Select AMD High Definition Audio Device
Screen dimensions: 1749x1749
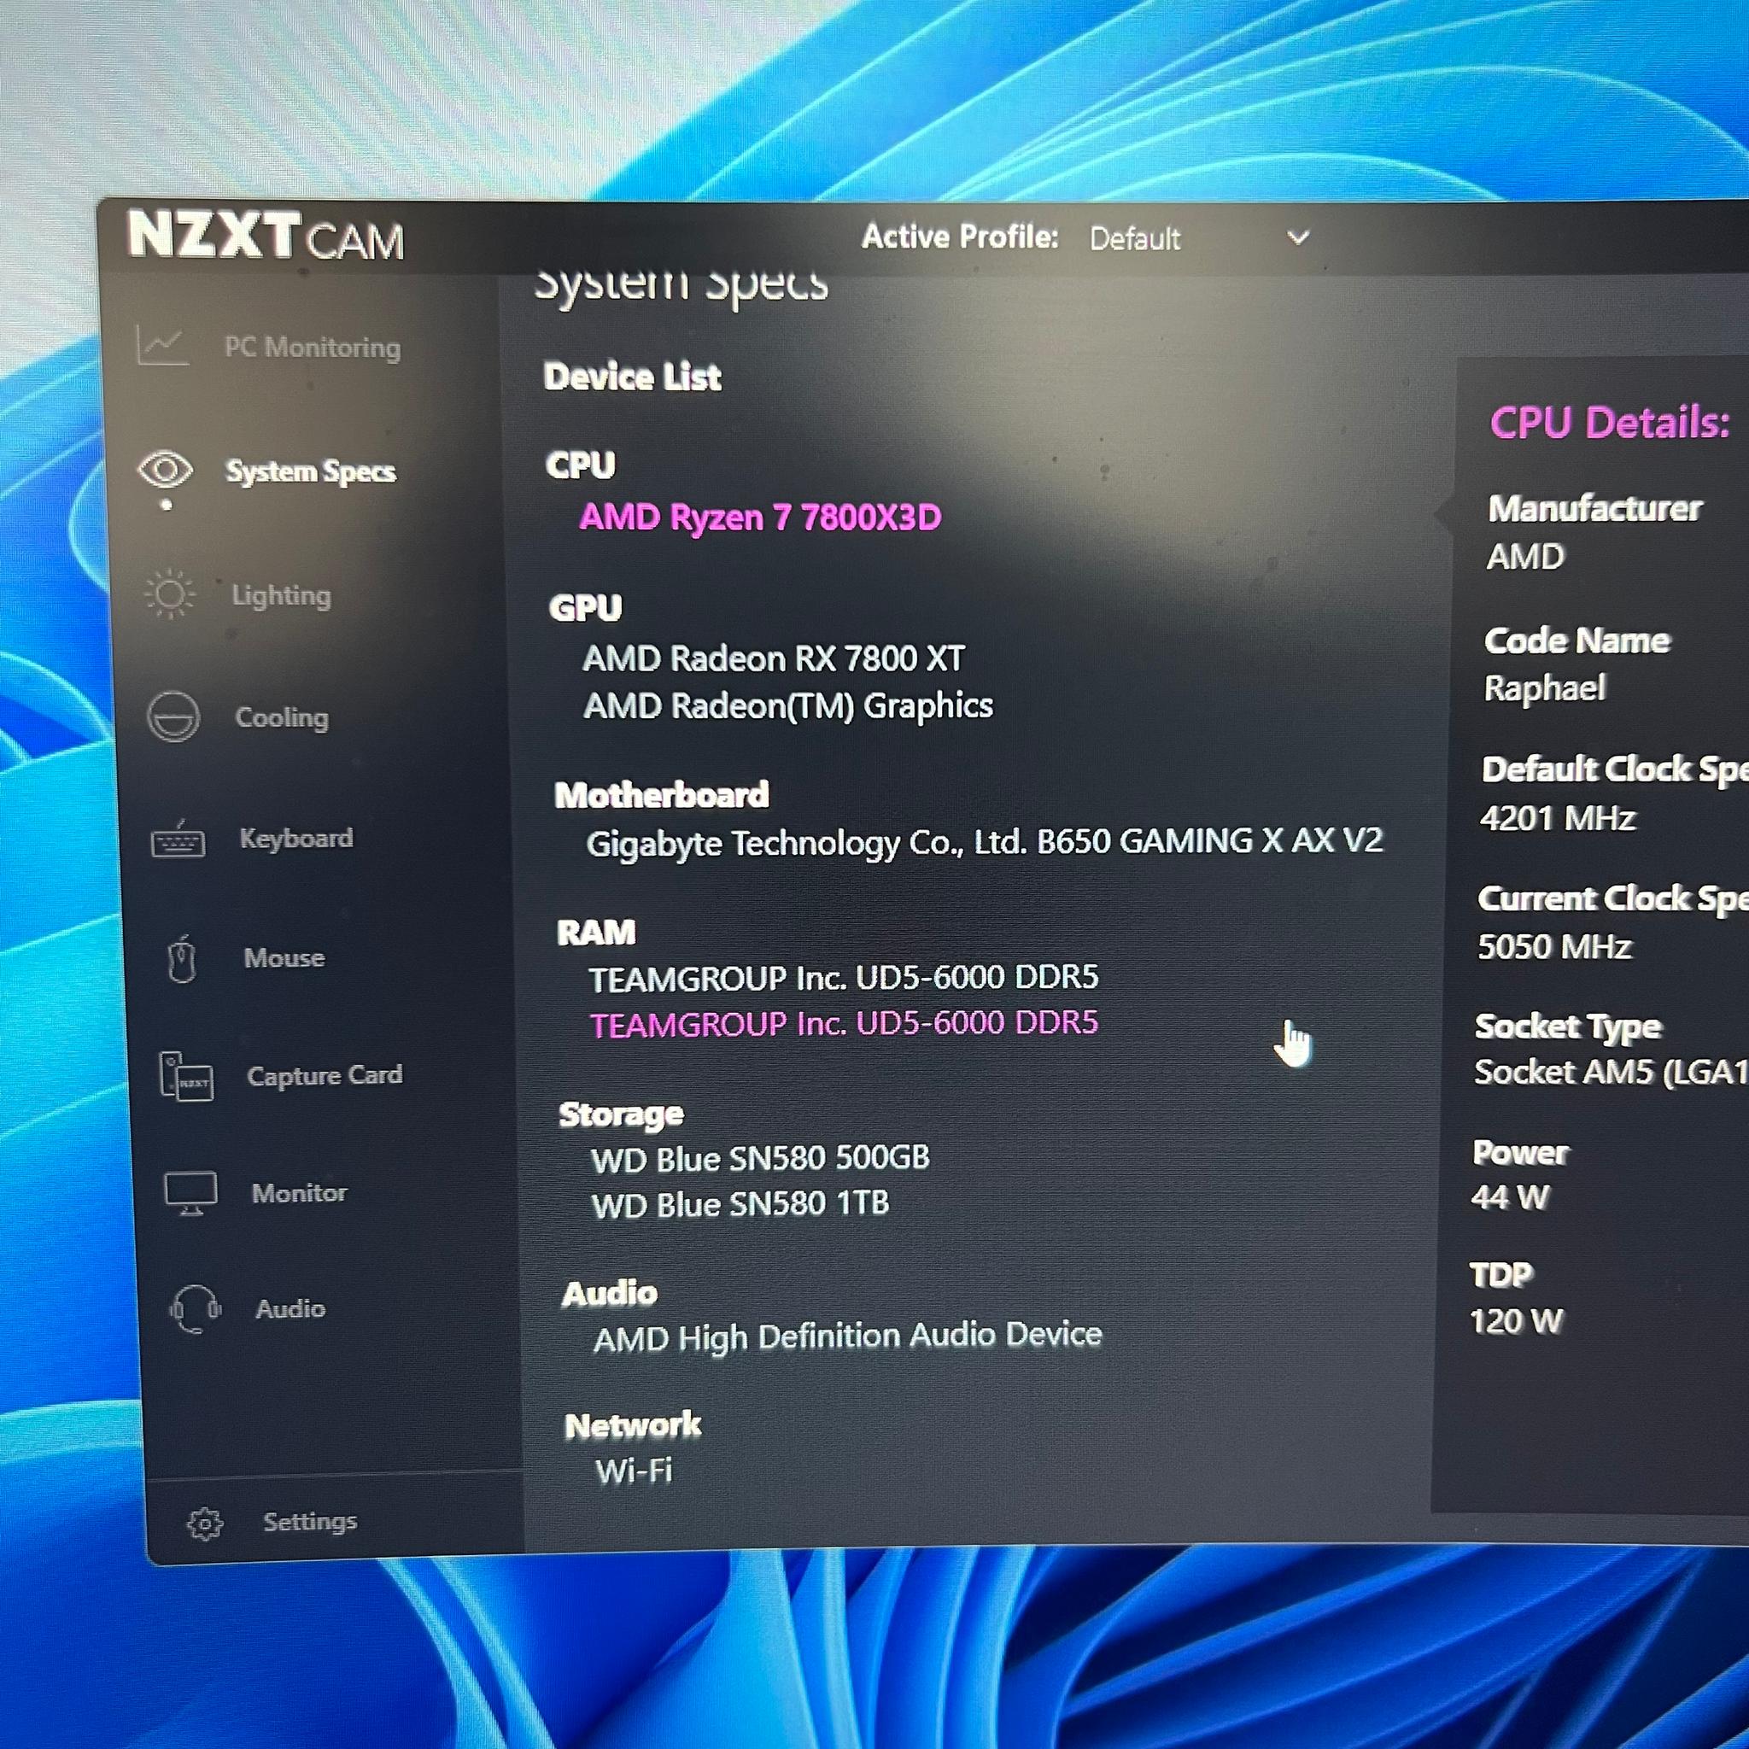click(x=848, y=1337)
